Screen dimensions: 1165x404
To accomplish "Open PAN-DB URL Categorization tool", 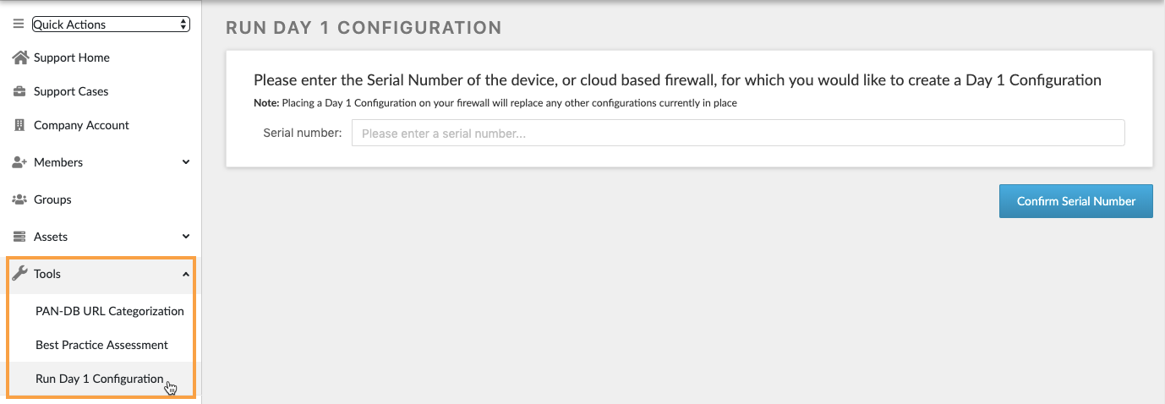I will (x=110, y=311).
